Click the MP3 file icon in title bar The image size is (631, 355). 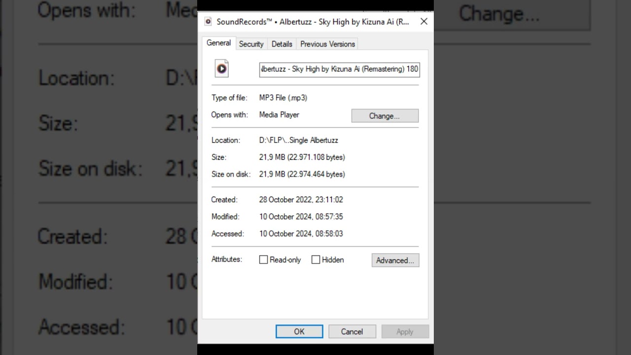(x=208, y=21)
